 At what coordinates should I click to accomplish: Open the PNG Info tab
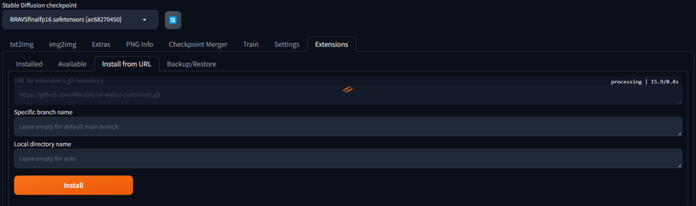(x=140, y=45)
